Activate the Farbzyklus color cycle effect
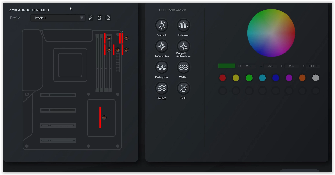335x175 pixels. 162,67
